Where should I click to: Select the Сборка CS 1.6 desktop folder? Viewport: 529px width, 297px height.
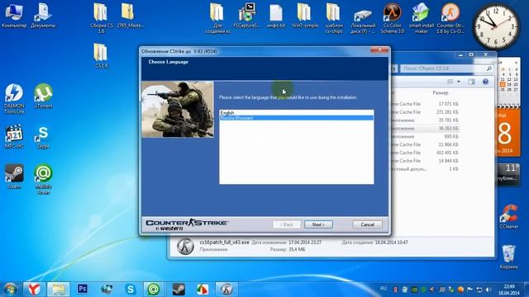point(101,18)
